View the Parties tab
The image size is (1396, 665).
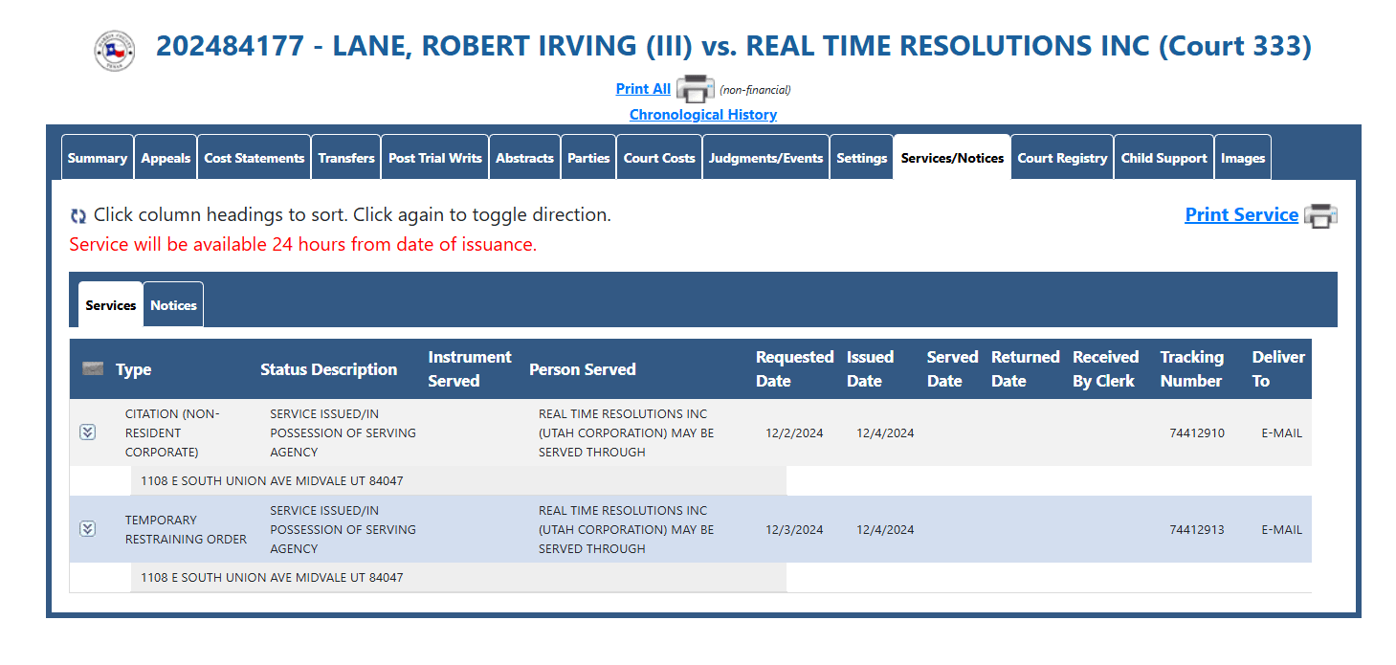588,158
